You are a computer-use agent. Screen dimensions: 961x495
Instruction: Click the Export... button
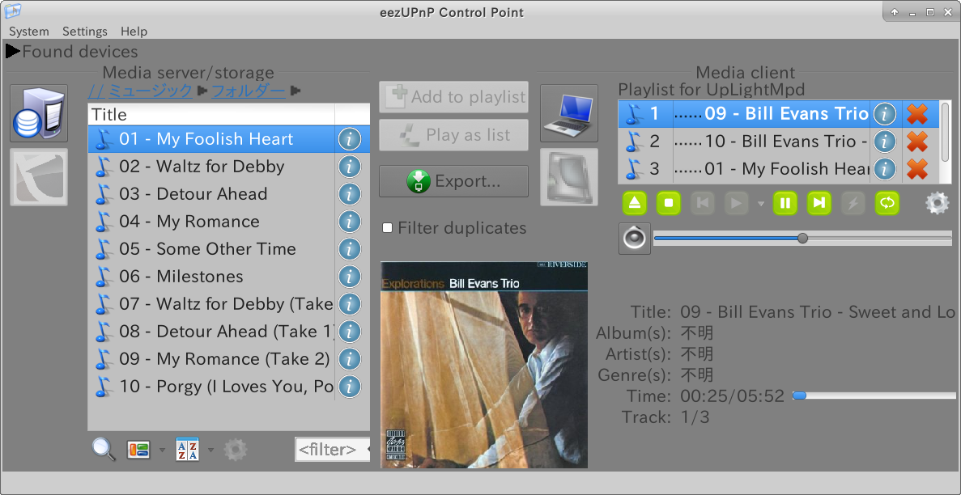pos(453,181)
